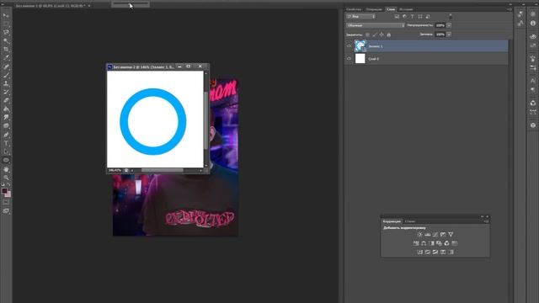Open the blend mode dropdown
Image resolution: width=539 pixels, height=303 pixels.
(x=376, y=25)
